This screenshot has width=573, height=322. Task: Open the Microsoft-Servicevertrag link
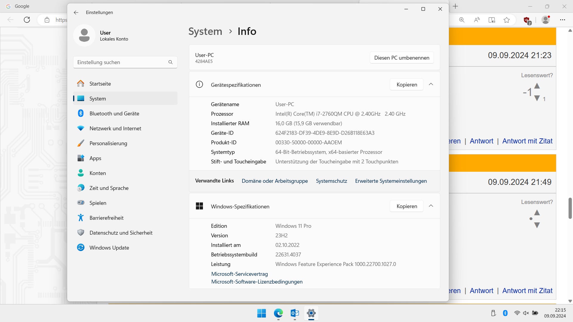coord(239,274)
